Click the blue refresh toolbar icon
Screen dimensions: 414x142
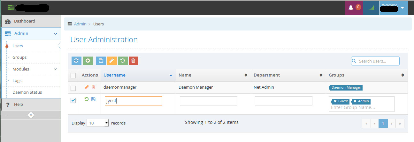click(76, 61)
